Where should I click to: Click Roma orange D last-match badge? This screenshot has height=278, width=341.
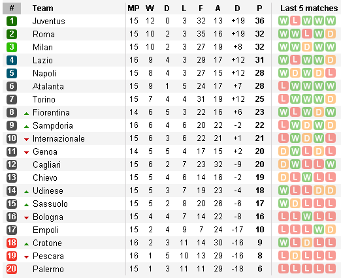(331, 34)
